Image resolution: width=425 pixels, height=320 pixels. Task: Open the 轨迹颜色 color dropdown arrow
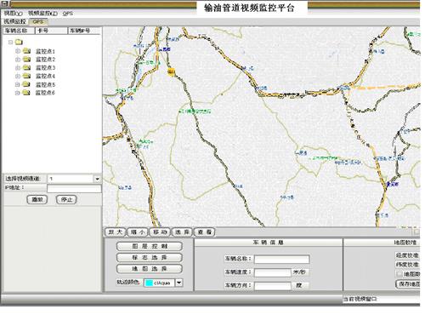click(x=179, y=283)
